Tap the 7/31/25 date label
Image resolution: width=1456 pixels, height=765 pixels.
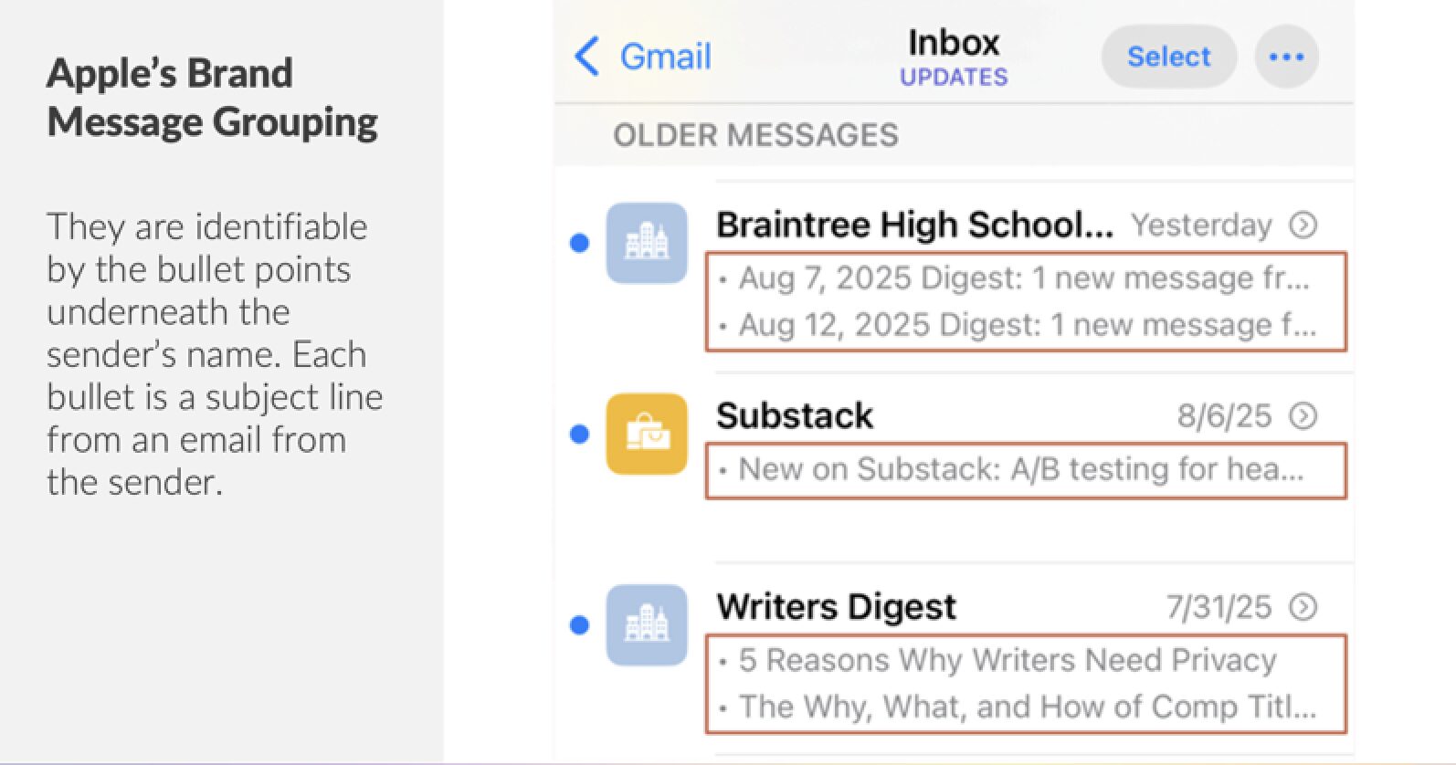(1219, 606)
